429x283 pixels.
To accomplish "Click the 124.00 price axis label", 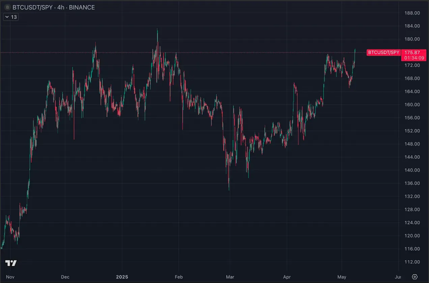I will (412, 223).
